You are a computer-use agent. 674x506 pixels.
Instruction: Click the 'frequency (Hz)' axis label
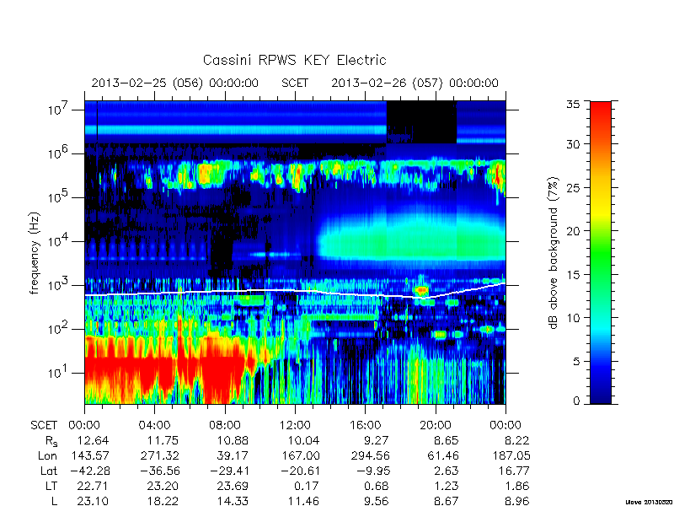(x=35, y=253)
